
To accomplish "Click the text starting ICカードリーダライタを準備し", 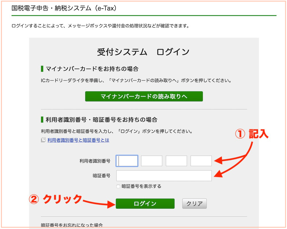I will (x=137, y=80).
